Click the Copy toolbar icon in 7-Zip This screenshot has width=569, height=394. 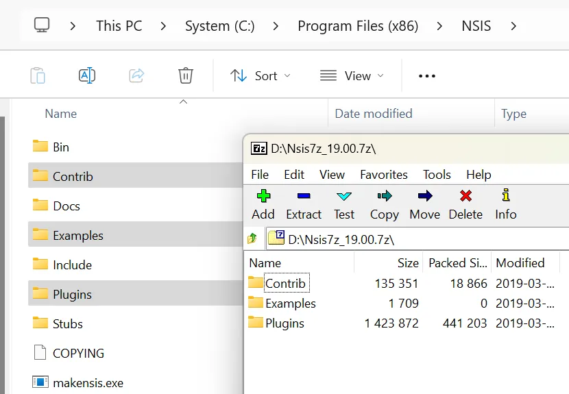click(x=385, y=204)
